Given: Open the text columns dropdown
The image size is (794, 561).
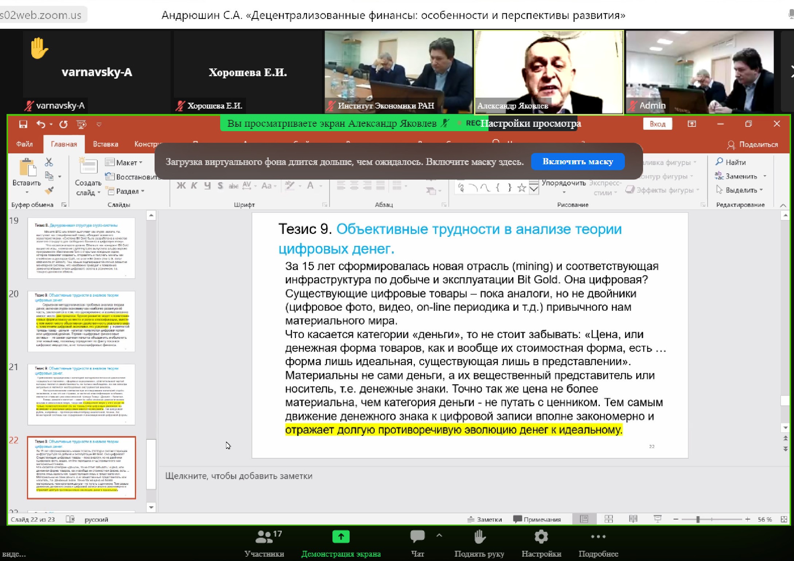Looking at the screenshot, I should [400, 185].
